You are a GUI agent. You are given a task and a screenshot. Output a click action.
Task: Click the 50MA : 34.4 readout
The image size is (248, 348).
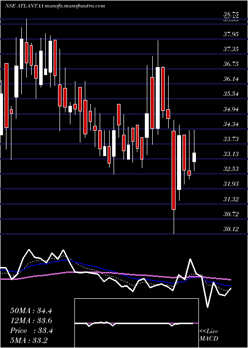pyautogui.click(x=31, y=311)
